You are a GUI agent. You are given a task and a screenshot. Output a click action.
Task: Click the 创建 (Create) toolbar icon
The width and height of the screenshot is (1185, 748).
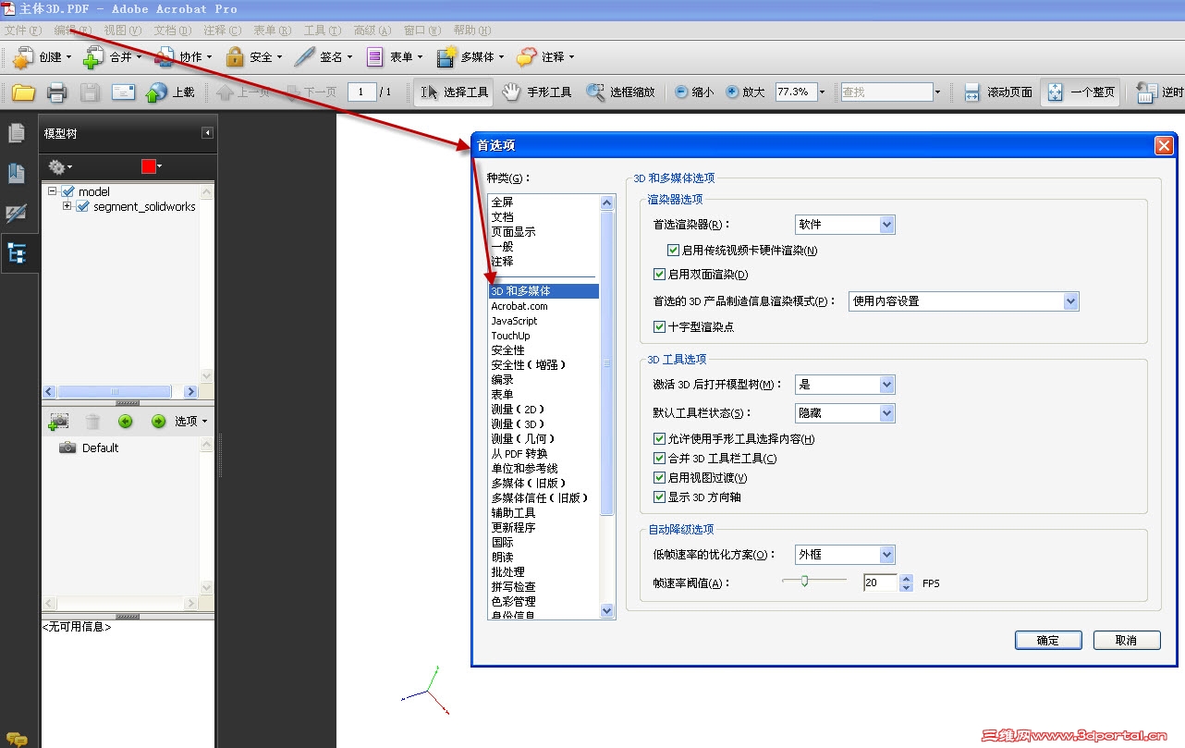click(x=23, y=57)
